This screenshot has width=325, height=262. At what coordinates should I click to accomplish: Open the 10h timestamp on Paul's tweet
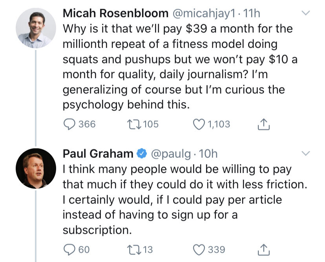pyautogui.click(x=208, y=154)
